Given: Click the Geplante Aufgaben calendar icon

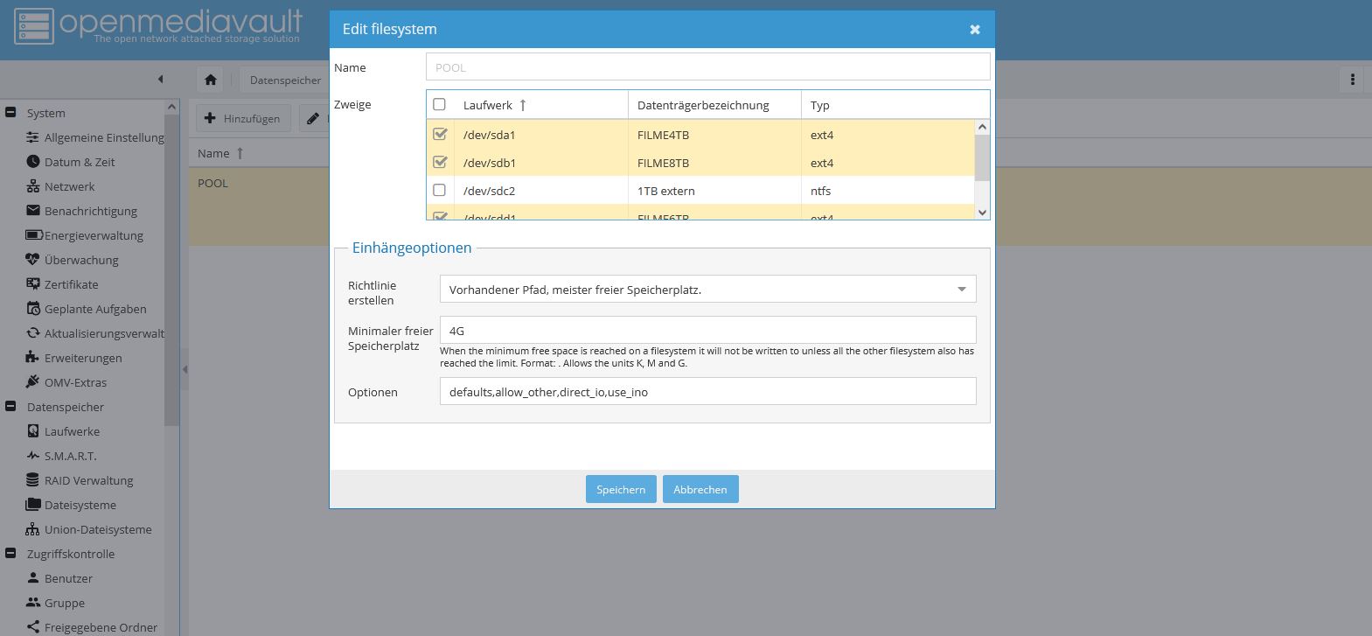Looking at the screenshot, I should coord(33,309).
